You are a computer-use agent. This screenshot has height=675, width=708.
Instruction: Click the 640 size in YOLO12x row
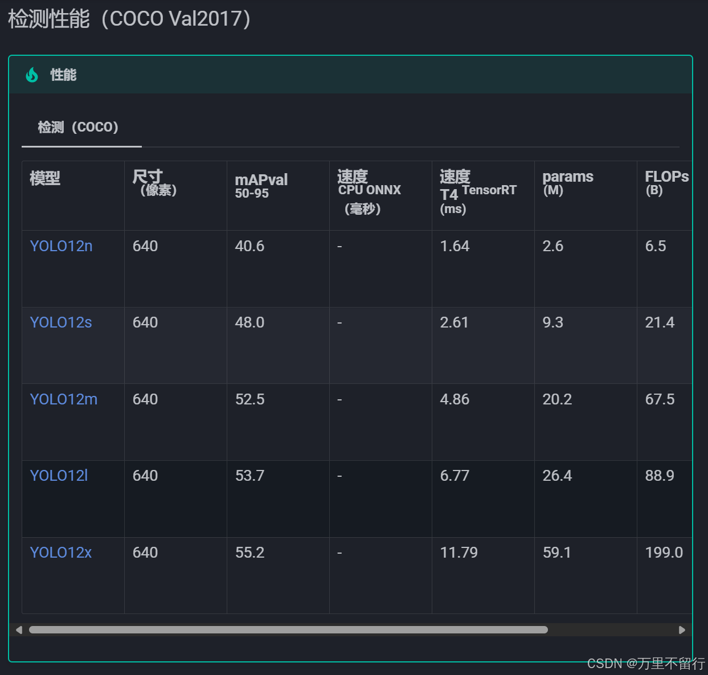145,553
